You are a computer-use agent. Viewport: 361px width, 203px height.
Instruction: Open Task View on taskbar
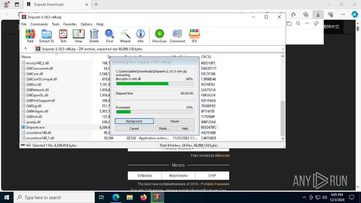coord(102,197)
